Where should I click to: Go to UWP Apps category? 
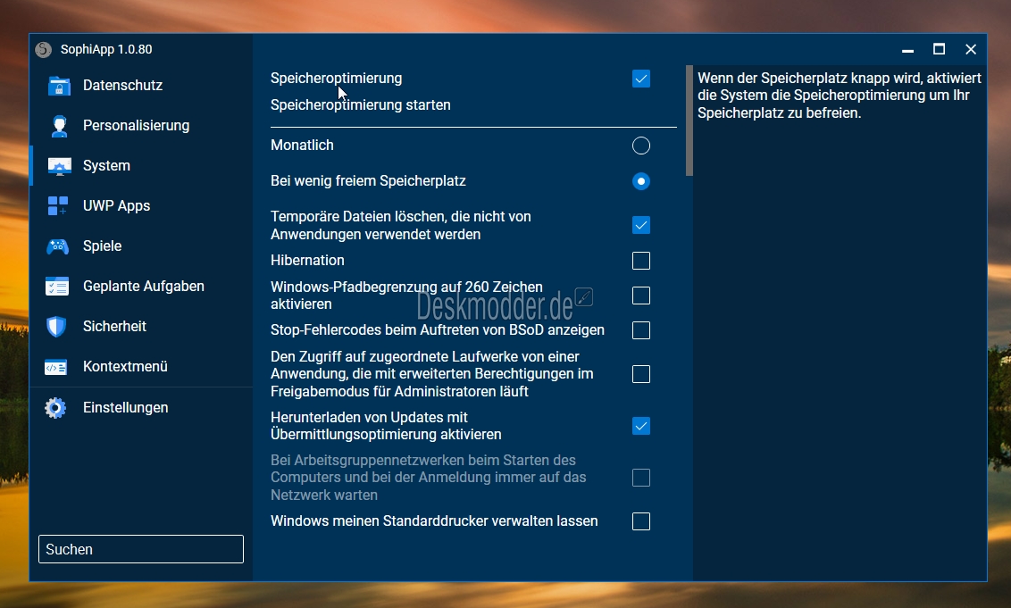(x=116, y=205)
